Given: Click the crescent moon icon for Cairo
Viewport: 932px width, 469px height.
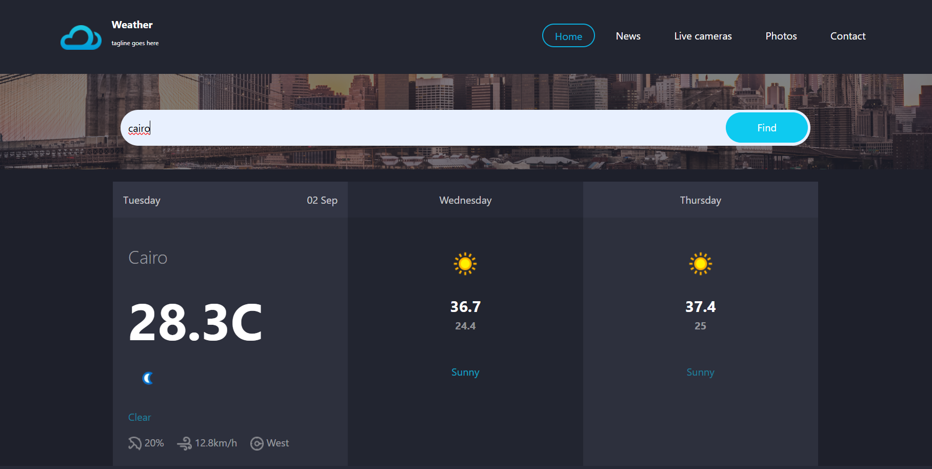Looking at the screenshot, I should coord(147,378).
